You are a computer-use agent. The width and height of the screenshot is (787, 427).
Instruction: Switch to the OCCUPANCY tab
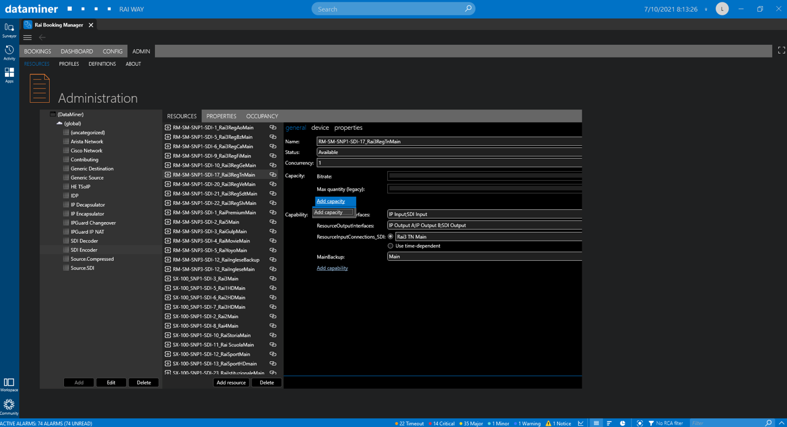(x=262, y=116)
